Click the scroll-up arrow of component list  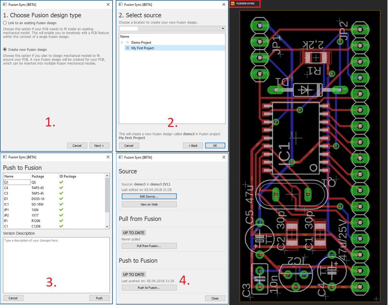(x=107, y=176)
